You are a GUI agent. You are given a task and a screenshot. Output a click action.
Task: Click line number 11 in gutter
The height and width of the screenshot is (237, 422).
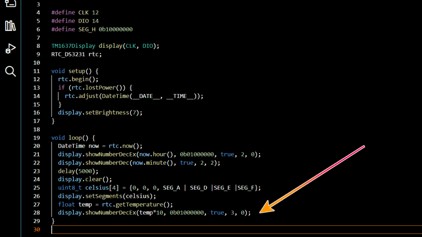pyautogui.click(x=37, y=71)
